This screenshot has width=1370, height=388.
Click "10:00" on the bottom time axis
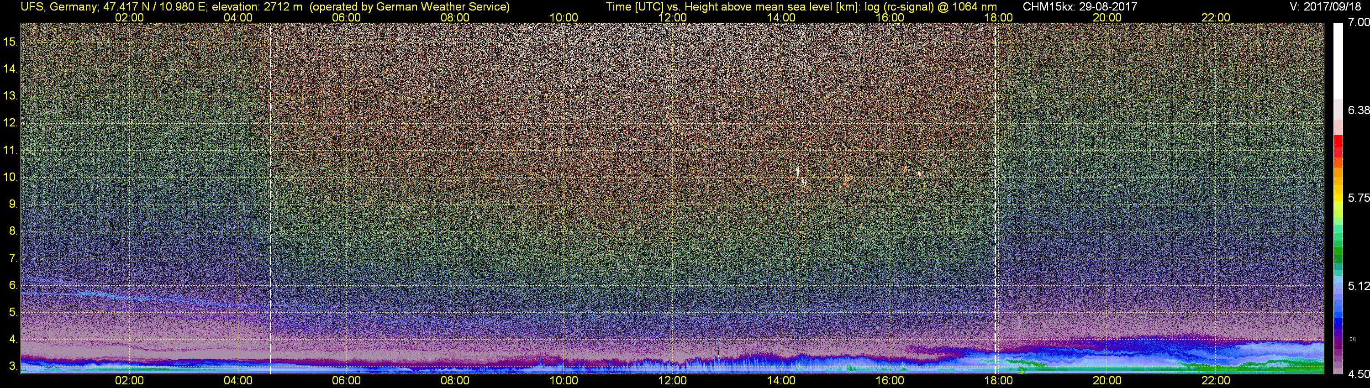point(564,381)
